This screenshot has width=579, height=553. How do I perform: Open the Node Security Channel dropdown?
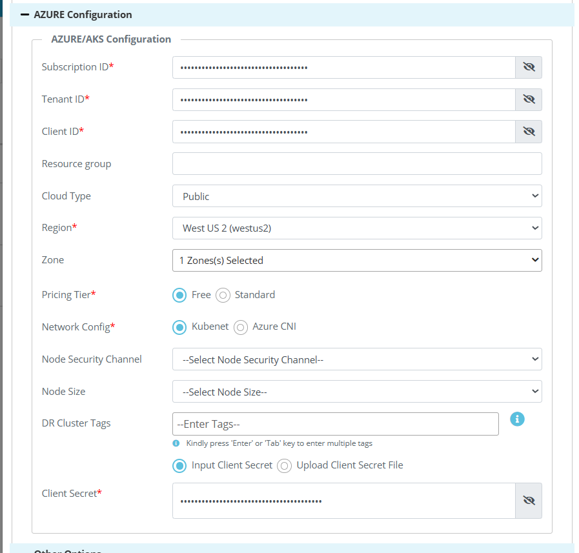coord(357,359)
